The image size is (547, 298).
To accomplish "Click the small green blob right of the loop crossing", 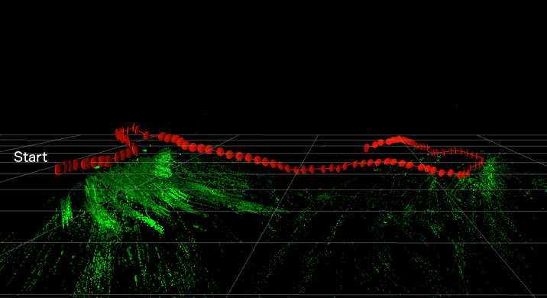I will [x=145, y=151].
